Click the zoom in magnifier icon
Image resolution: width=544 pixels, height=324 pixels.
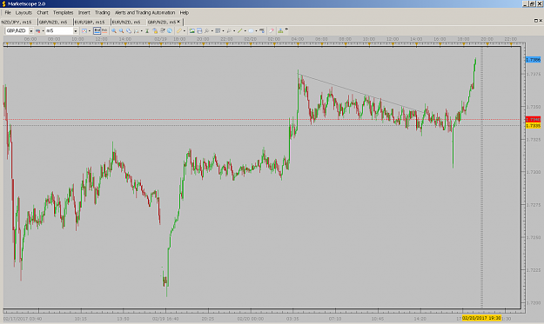114,30
